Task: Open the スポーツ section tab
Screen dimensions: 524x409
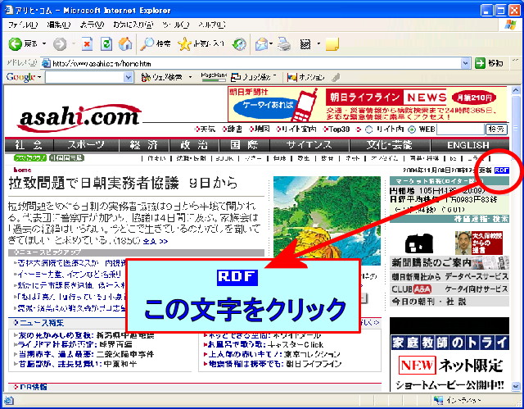Action: [x=86, y=145]
